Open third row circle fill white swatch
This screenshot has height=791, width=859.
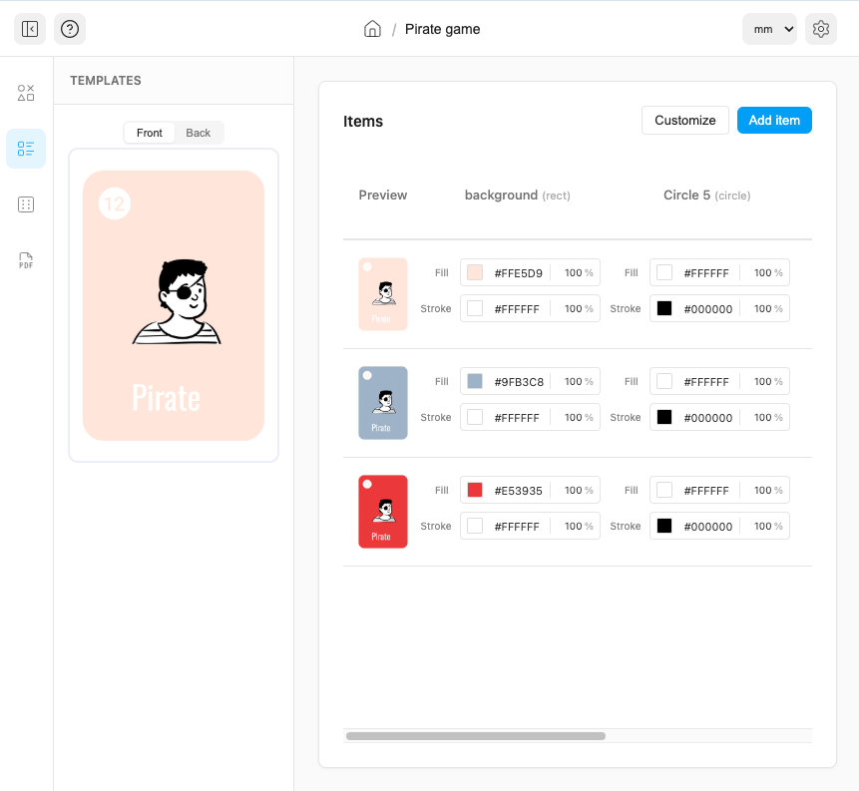pos(664,490)
